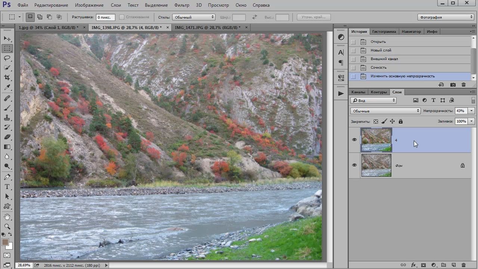Delete layer using trash icon in Layers panel
478x269 pixels.
point(463,265)
